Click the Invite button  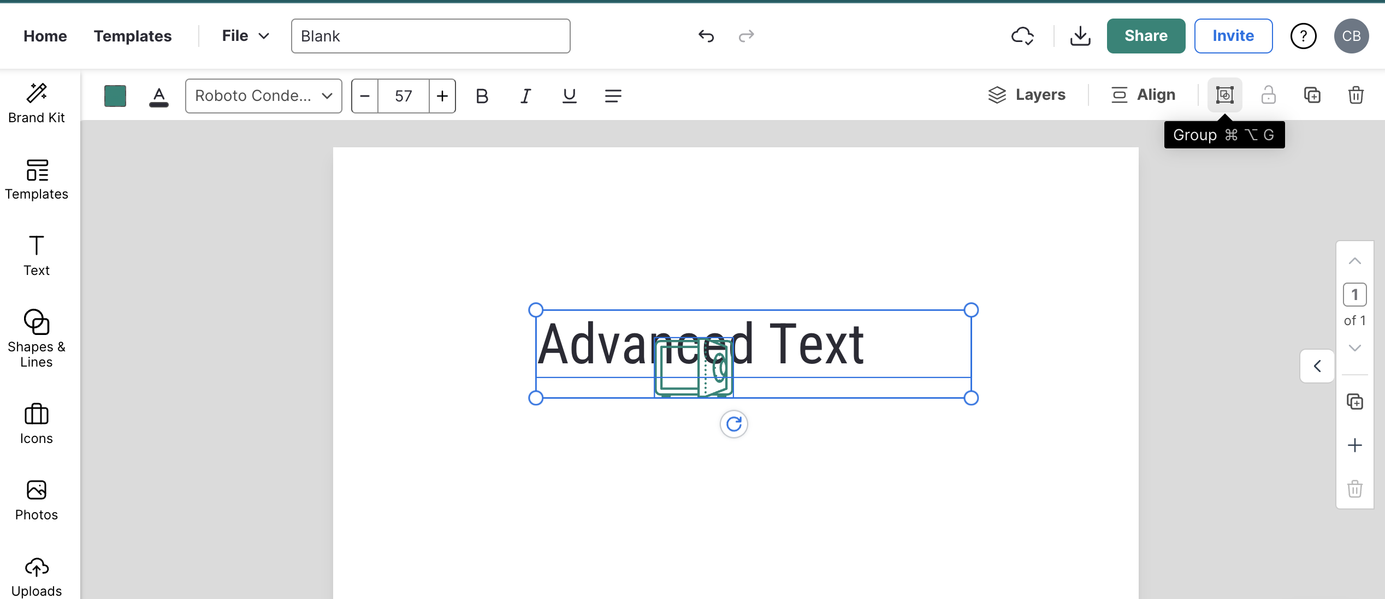(1233, 36)
